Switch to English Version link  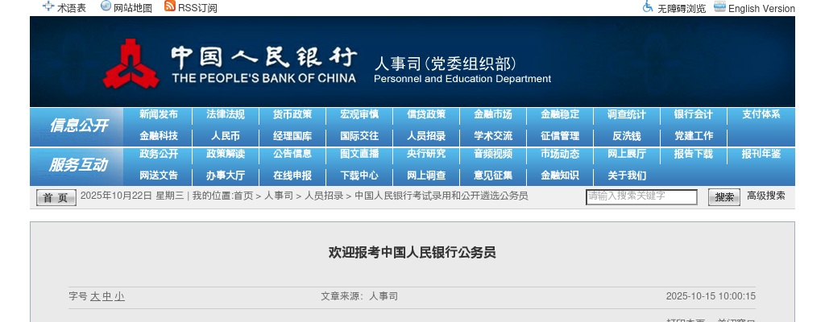click(761, 8)
